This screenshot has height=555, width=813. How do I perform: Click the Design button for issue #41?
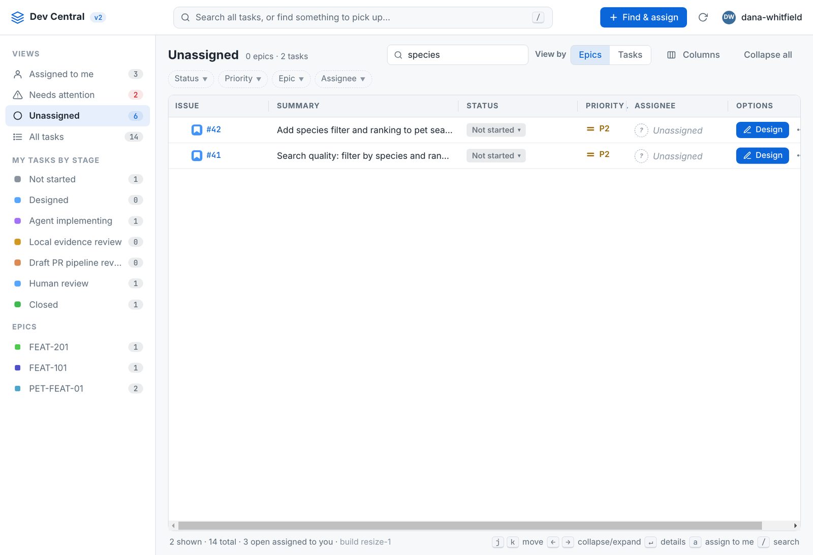(762, 155)
